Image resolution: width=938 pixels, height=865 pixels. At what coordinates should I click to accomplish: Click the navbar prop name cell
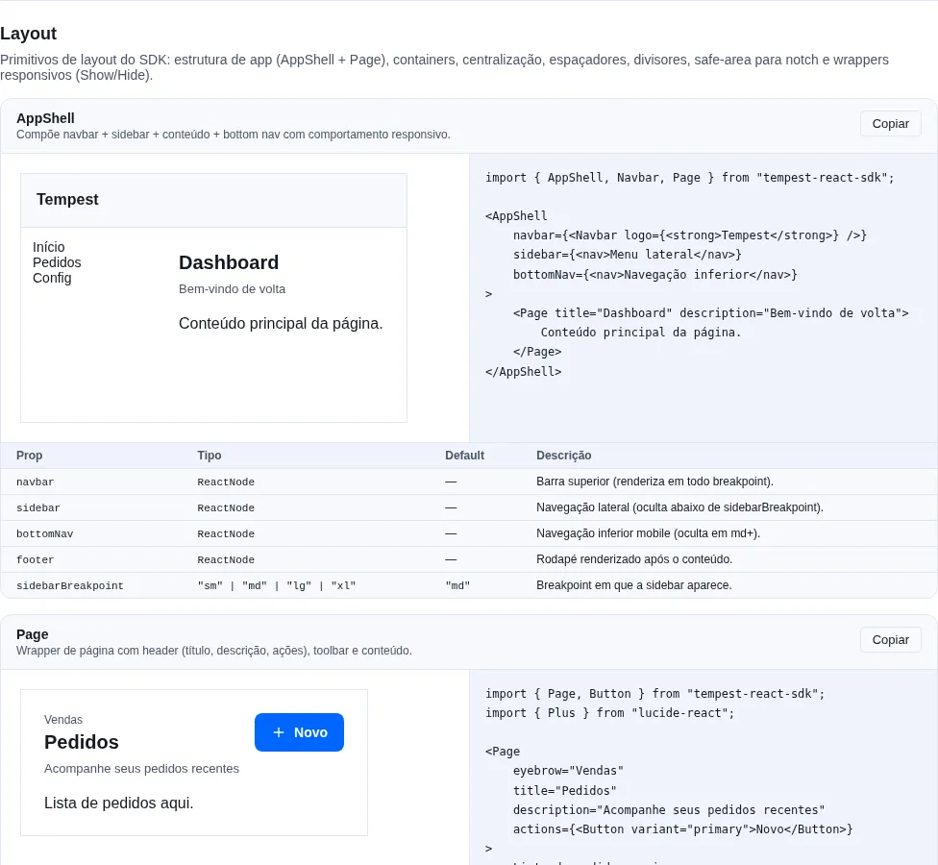coord(36,482)
